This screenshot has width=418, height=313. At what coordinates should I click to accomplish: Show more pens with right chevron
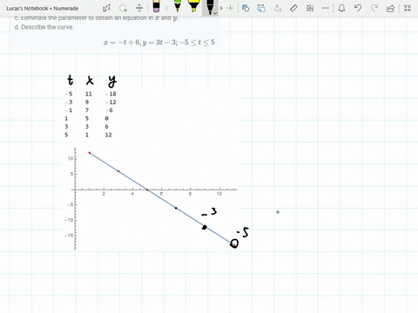221,8
